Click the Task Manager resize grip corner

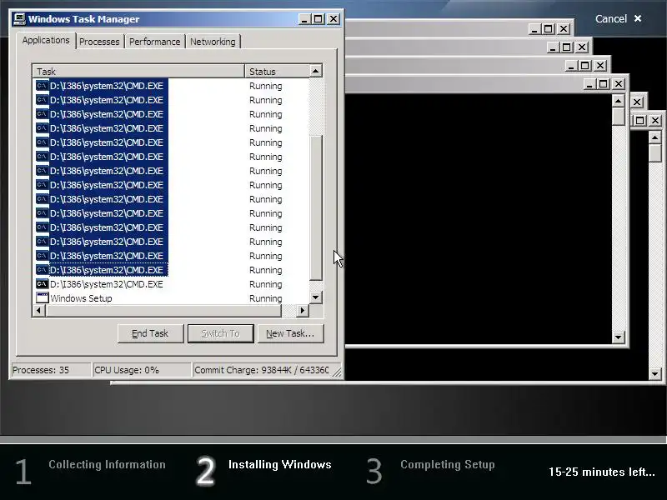(x=337, y=372)
